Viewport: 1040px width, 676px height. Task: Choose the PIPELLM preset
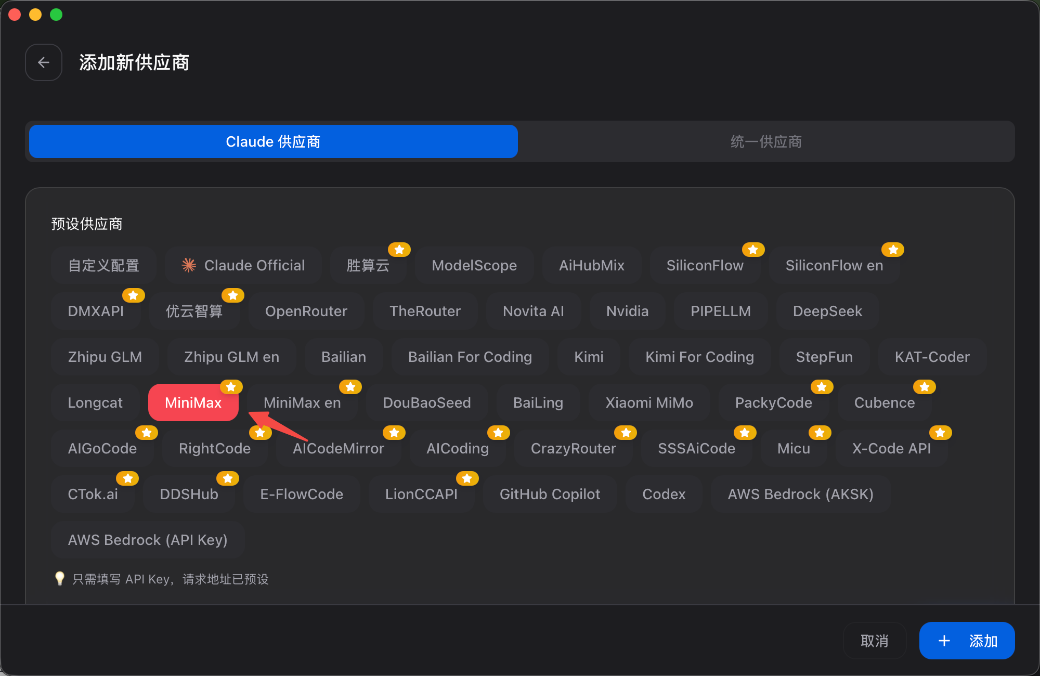[x=721, y=311]
